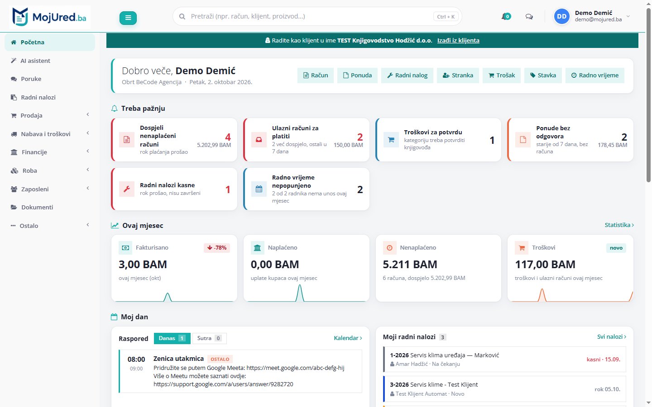Toggle the sidebar with the hamburger button
Screen dimensions: 652x407
pyautogui.click(x=128, y=18)
